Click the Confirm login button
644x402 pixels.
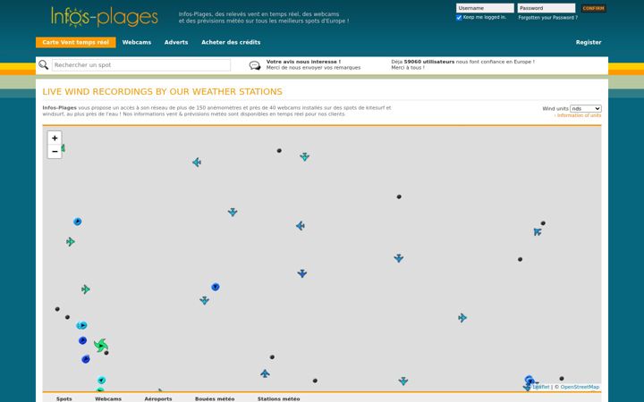pyautogui.click(x=594, y=8)
